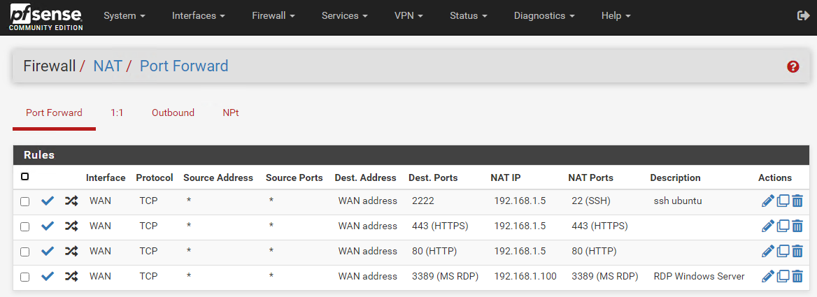Screen dimensions: 817x297
Task: Edit the ssh ubuntu rule pencil icon
Action: tap(768, 201)
